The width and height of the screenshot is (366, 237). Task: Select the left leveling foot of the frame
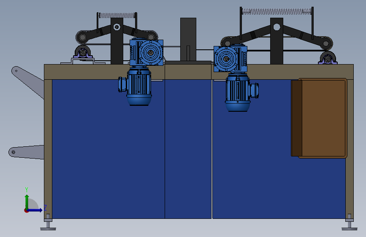pos(48,224)
